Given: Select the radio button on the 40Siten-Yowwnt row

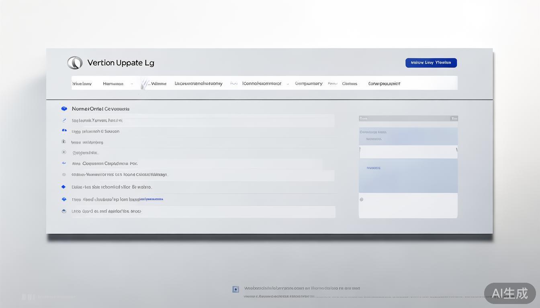Looking at the screenshot, I should (64, 174).
